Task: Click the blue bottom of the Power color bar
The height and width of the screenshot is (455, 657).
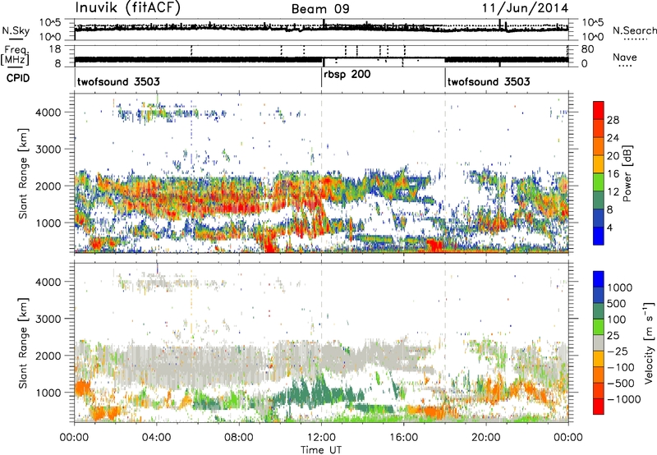Action: tap(599, 237)
